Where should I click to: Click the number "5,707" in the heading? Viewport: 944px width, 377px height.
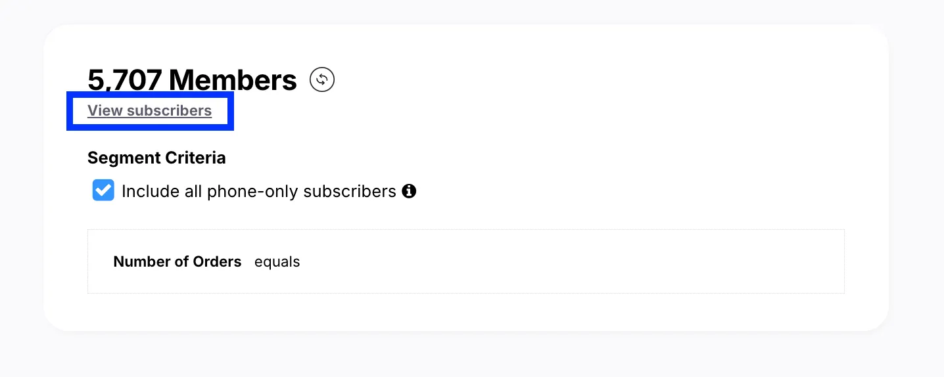click(125, 80)
